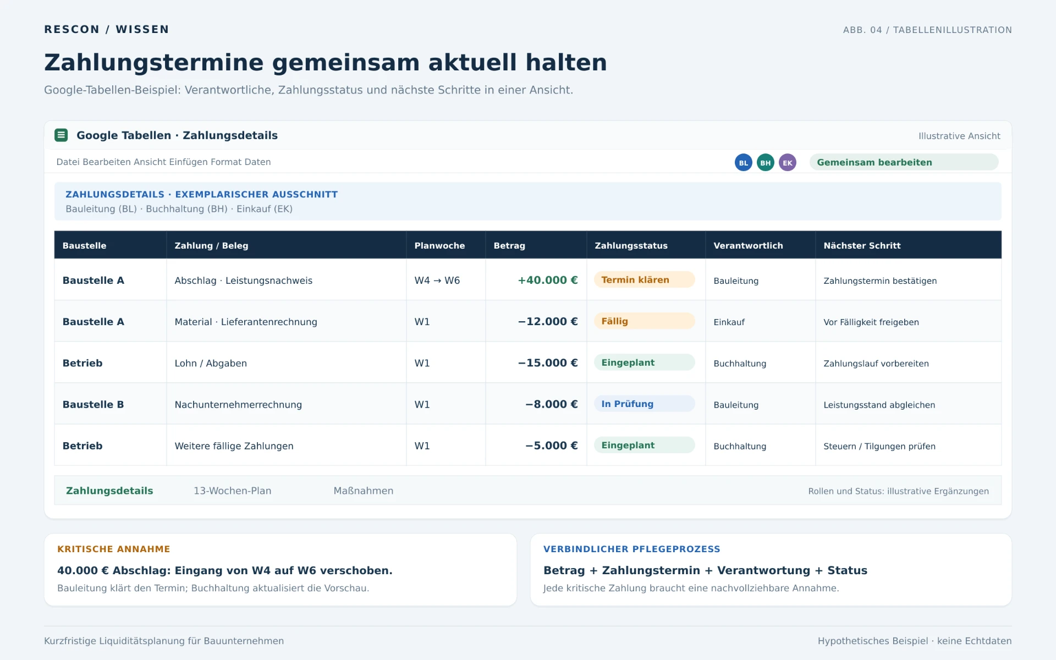Click the Planwoche column header
The width and height of the screenshot is (1056, 660).
pyautogui.click(x=446, y=245)
